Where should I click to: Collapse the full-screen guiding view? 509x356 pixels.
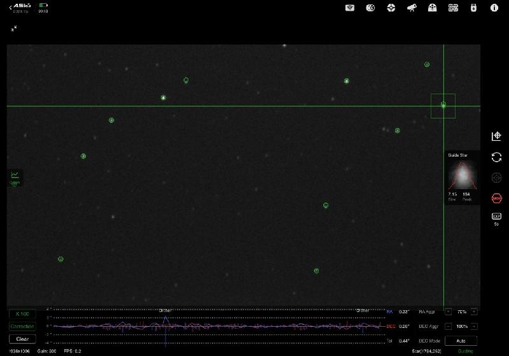coord(13,29)
